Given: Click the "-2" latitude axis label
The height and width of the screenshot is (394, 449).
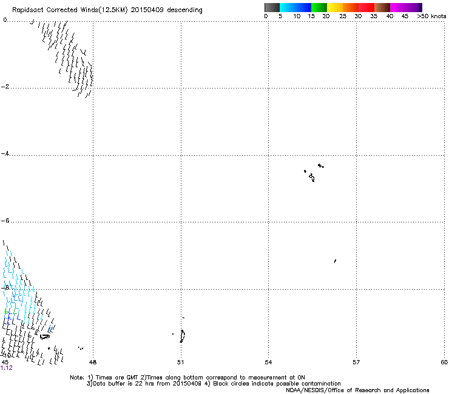Looking at the screenshot, I should 5,87.
